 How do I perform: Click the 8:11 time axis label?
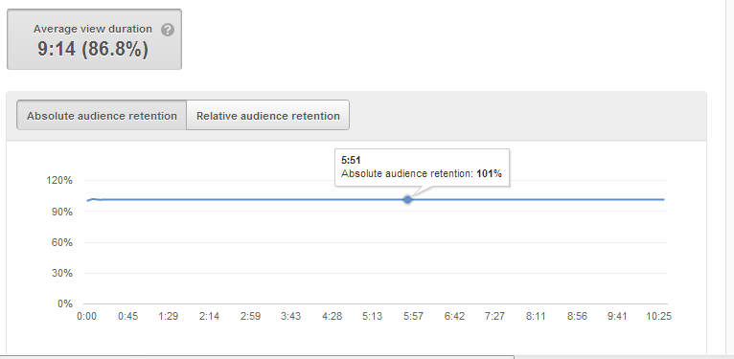point(536,317)
